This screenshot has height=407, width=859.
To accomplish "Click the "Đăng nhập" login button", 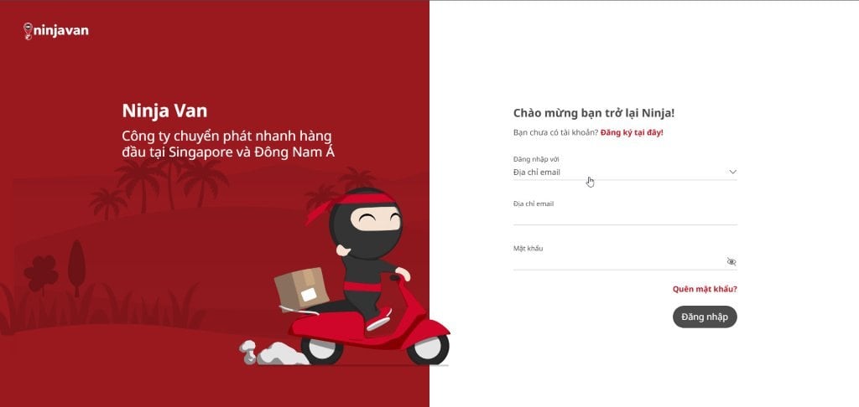I will tap(705, 317).
